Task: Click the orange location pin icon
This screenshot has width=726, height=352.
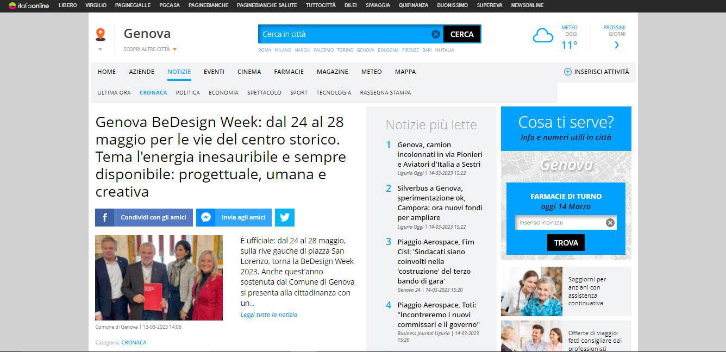Action: pos(100,35)
